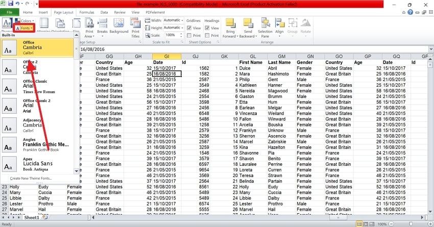Insert a new worksheet next to Sheet1

[x=45, y=218]
